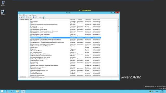Sort by the Тип запуска column header
Image resolution: width=166 pixels, height=93 pixels.
click(88, 20)
